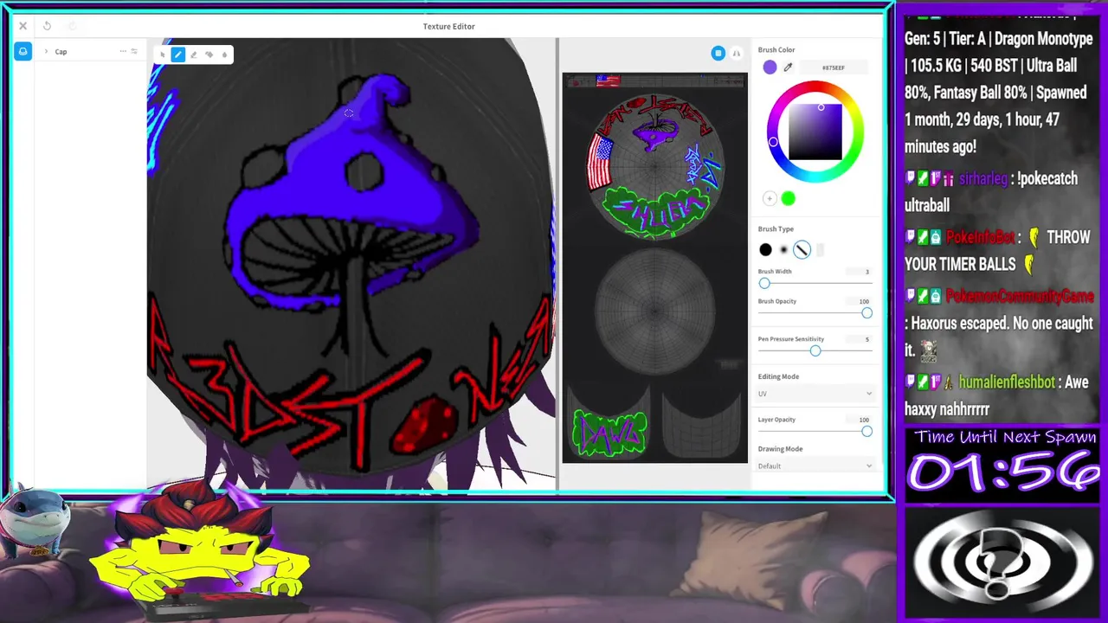Choose the solid hard round brush type
This screenshot has width=1108, height=623.
click(765, 250)
